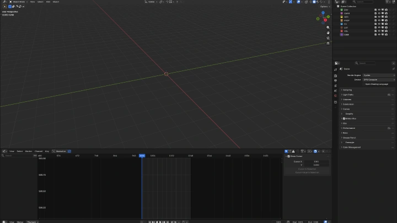The image size is (397, 223).
Task: Open the Key menu in graph editor
Action: 47,151
